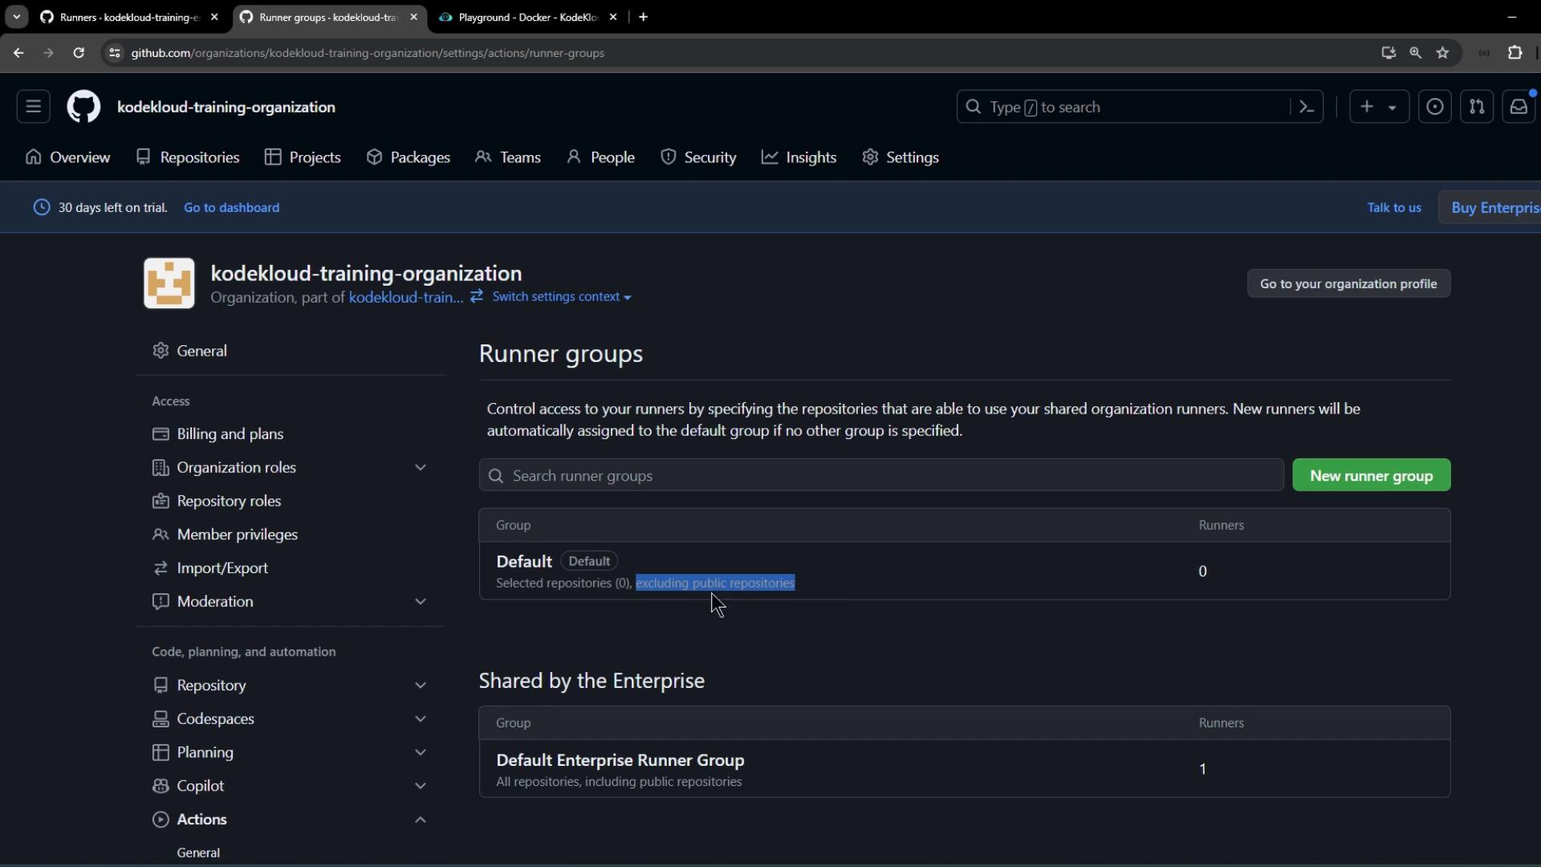Open the notifications inbox icon
The width and height of the screenshot is (1541, 867).
point(1518,107)
